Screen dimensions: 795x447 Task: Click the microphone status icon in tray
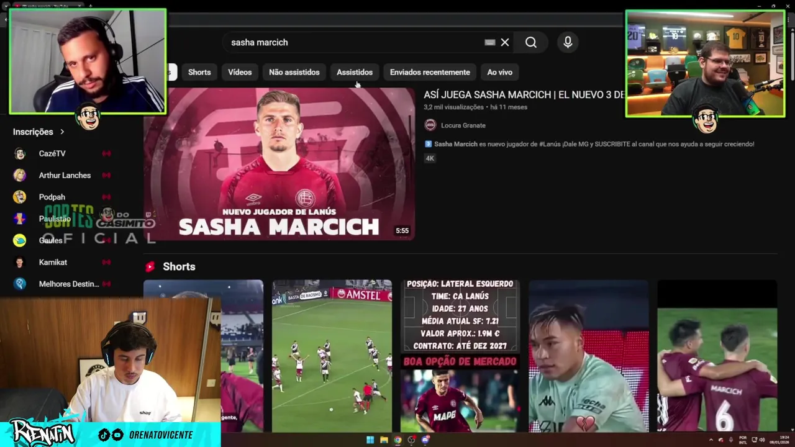731,440
